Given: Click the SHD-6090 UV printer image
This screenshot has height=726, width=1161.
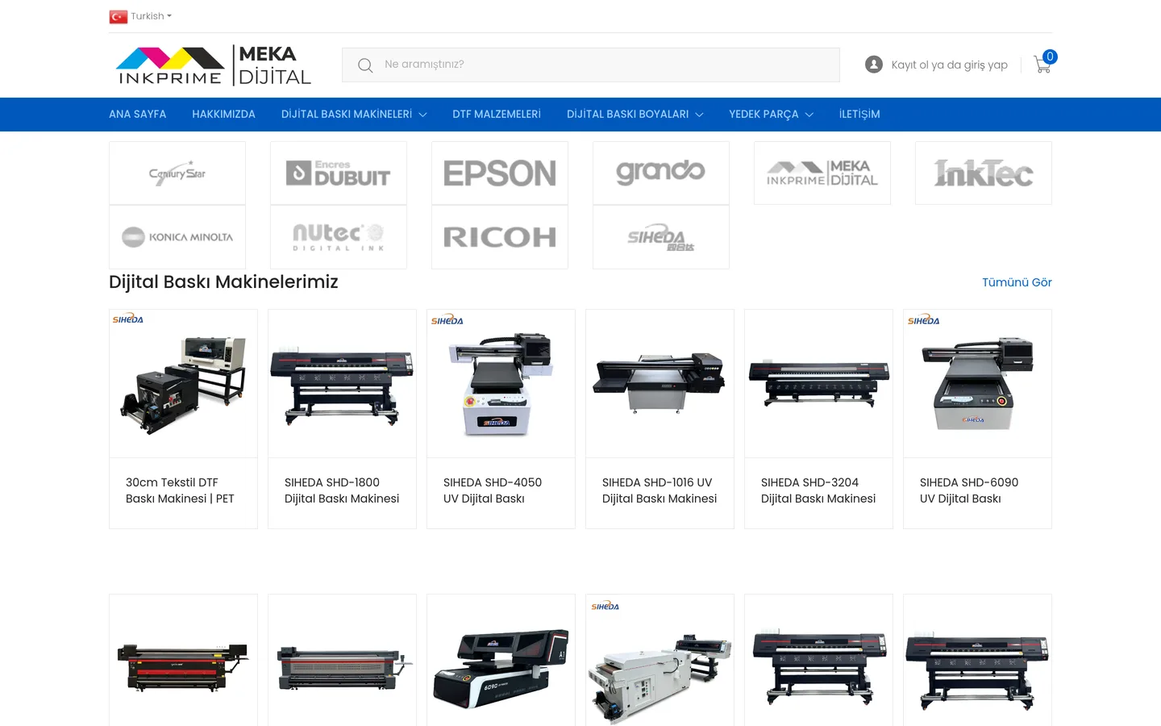Looking at the screenshot, I should pyautogui.click(x=977, y=384).
